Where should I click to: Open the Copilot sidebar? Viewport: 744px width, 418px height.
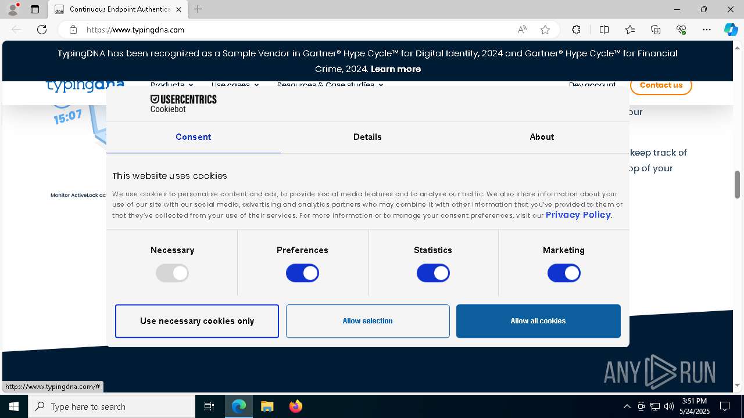(731, 30)
